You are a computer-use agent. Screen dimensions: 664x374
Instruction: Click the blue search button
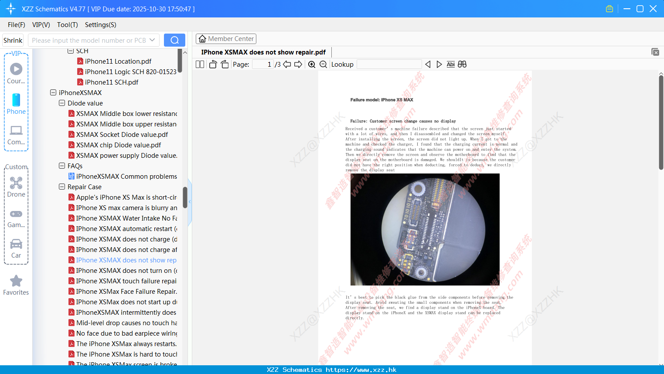point(174,40)
